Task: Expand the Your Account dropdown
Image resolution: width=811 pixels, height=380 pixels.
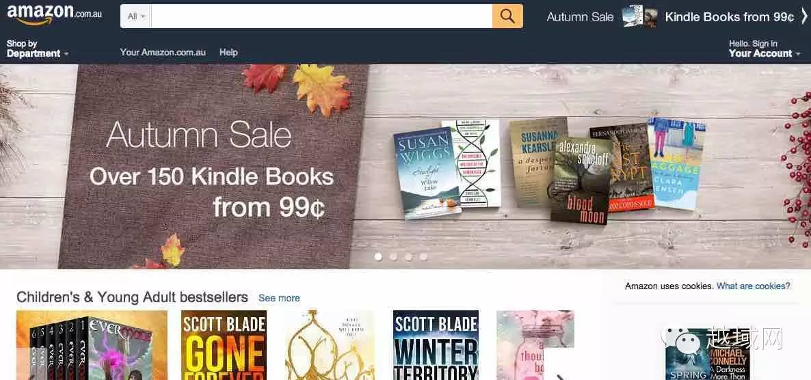Action: [x=764, y=49]
